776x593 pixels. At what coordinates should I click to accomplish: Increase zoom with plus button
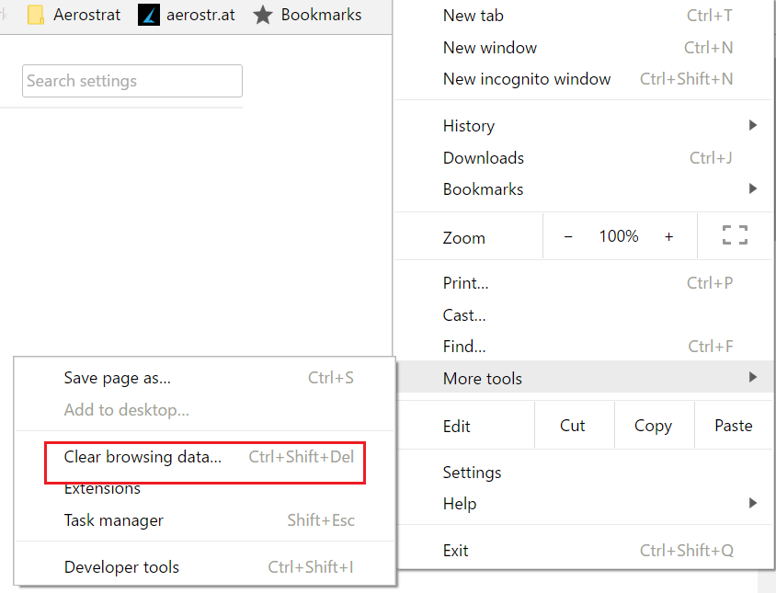pos(668,236)
